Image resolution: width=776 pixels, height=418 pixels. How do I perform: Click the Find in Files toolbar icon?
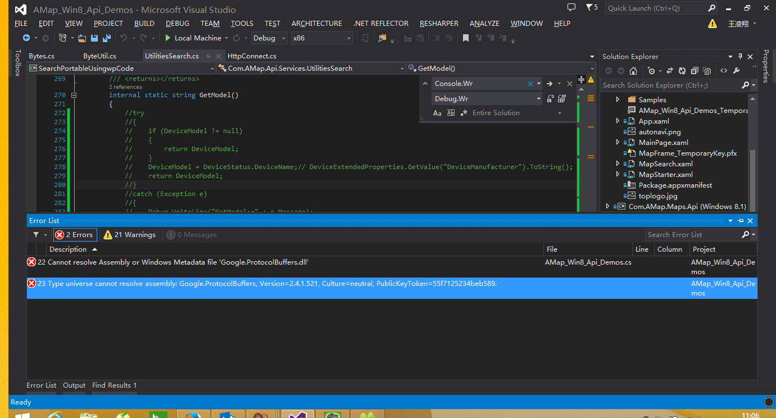pos(383,38)
